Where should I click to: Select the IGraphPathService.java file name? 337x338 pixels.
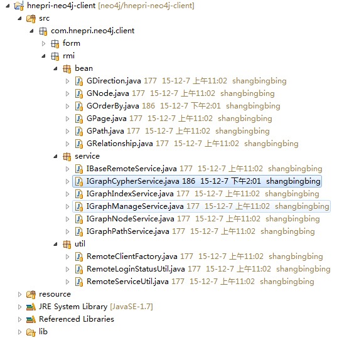(128, 231)
